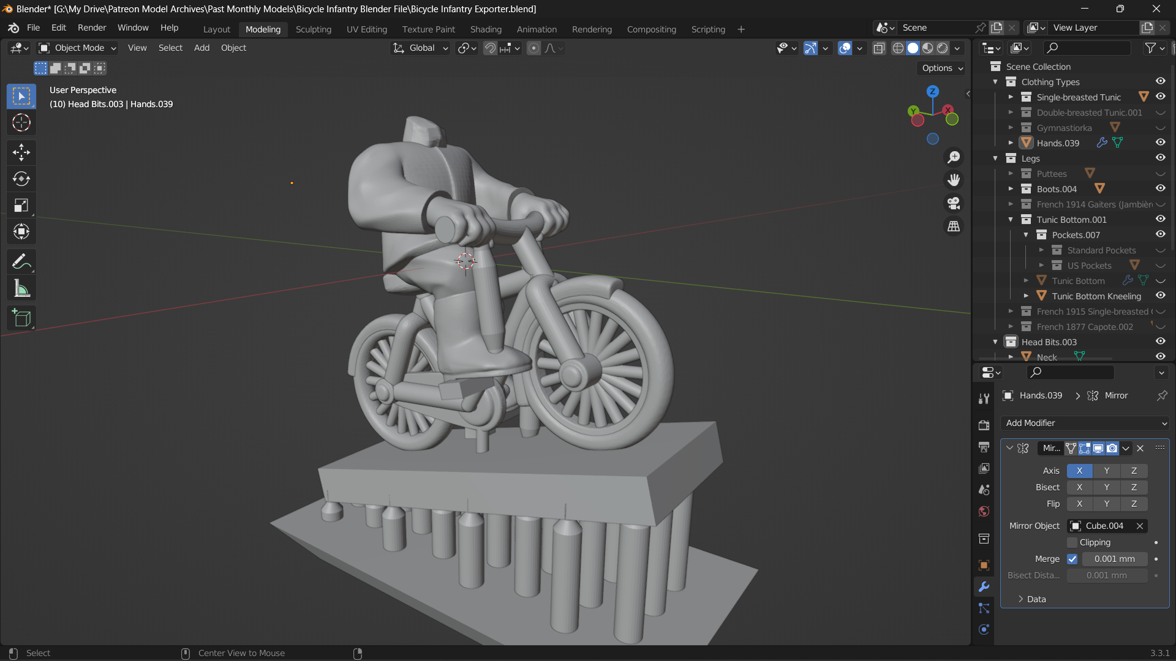Hide the Single-breasted Tunic collection
The image size is (1176, 661).
[x=1161, y=96]
